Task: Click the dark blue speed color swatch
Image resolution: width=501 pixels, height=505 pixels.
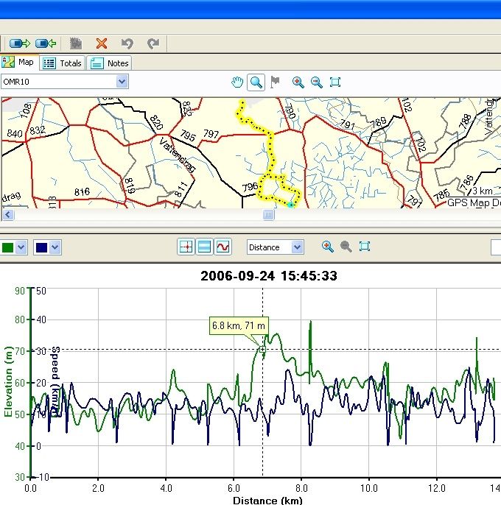Action: pyautogui.click(x=41, y=247)
